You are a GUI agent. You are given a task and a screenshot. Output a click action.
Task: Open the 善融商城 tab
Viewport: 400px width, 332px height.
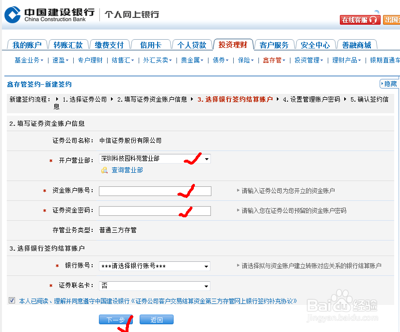(x=357, y=45)
